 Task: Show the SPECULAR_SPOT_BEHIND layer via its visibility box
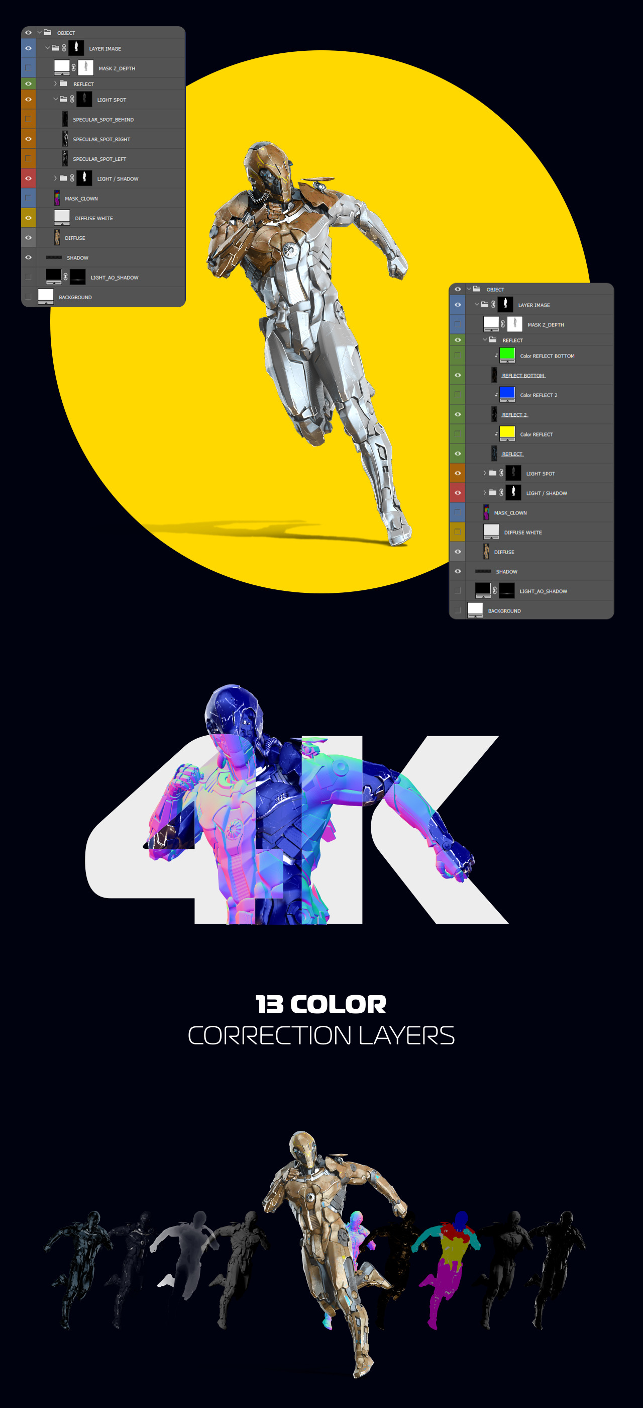click(x=28, y=119)
